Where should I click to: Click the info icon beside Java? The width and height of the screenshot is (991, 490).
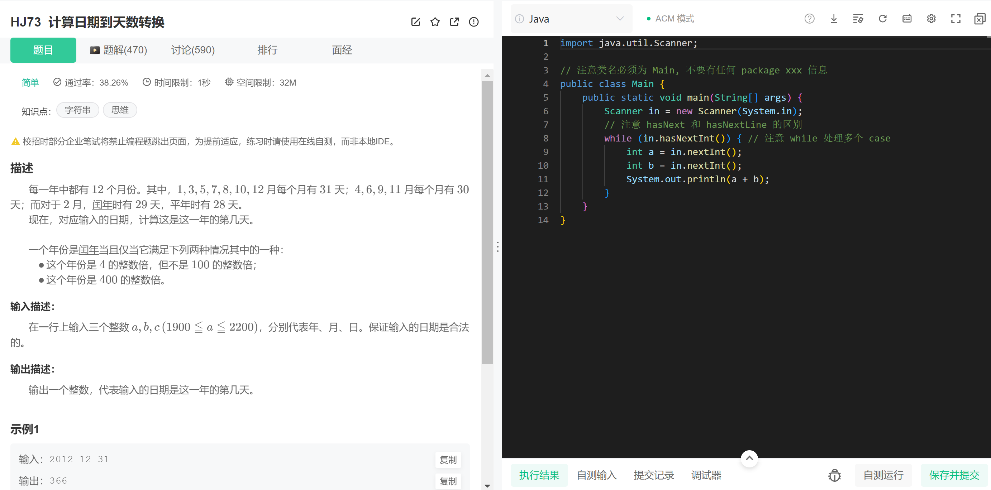[519, 19]
